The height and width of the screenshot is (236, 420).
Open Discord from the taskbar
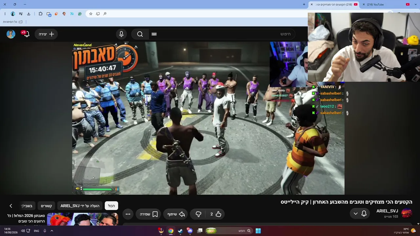tap(190, 231)
